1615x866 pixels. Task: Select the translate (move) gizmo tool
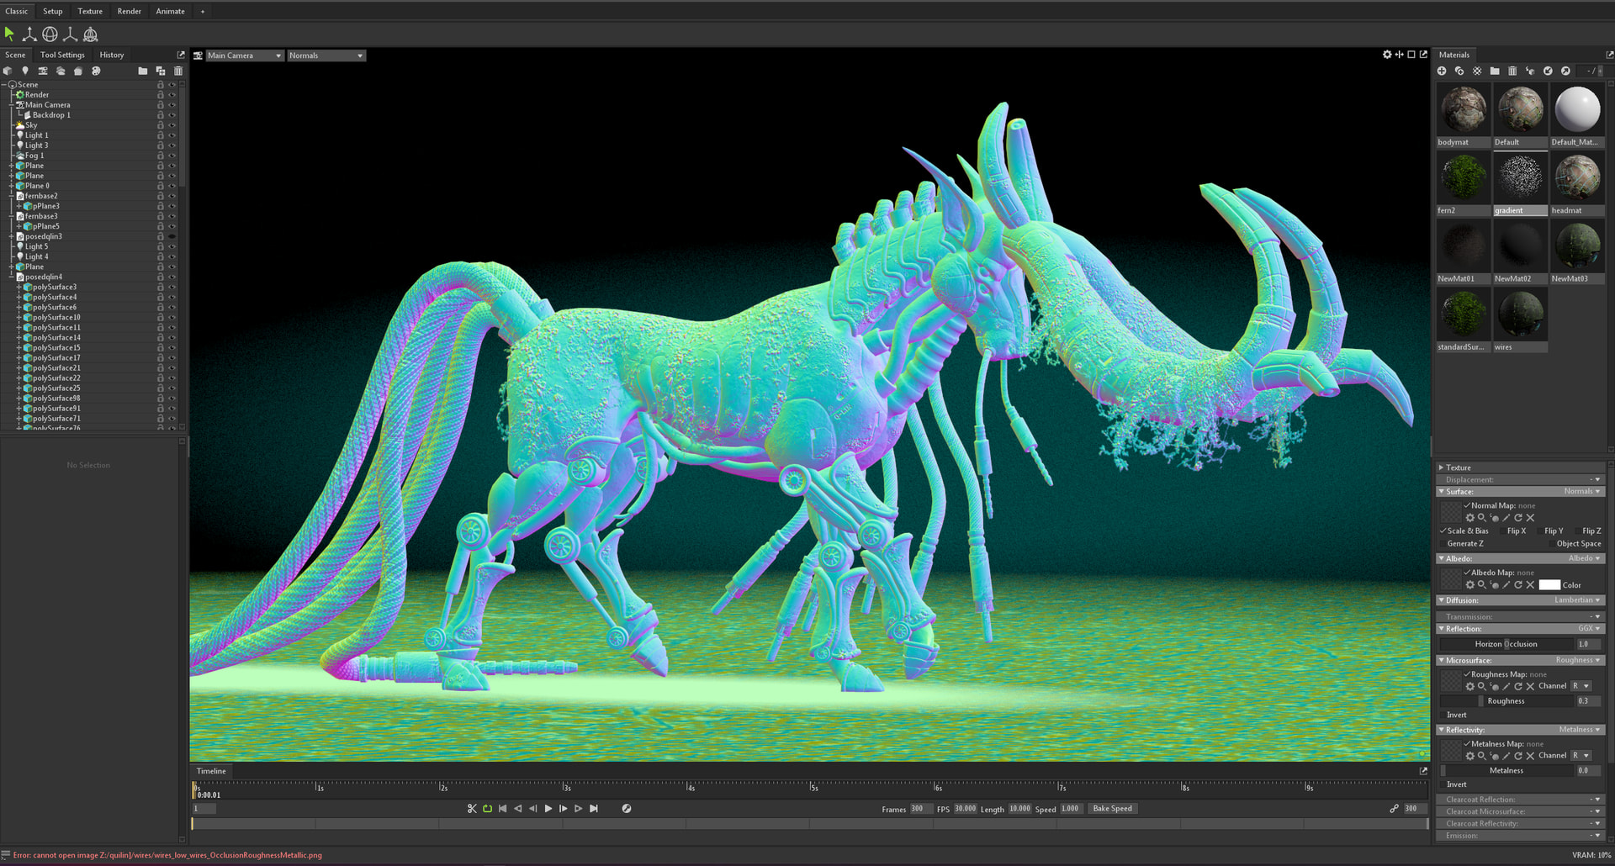click(29, 34)
